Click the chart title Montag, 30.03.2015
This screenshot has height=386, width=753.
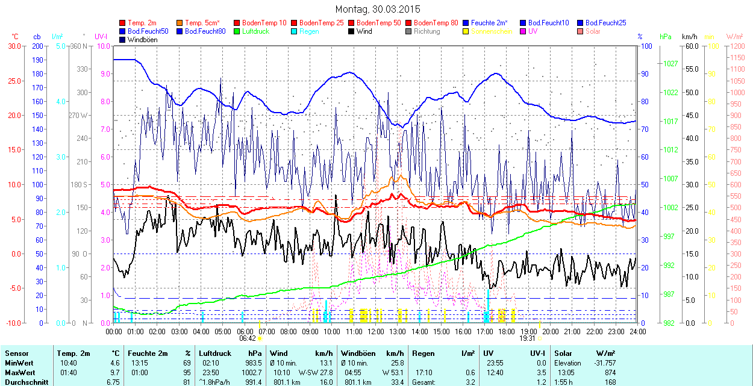tap(378, 9)
